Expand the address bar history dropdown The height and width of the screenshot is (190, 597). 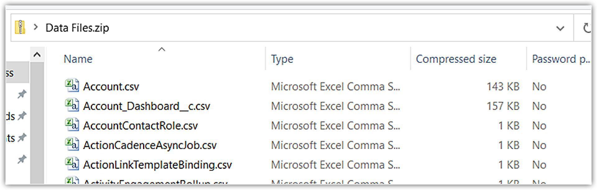pos(560,28)
